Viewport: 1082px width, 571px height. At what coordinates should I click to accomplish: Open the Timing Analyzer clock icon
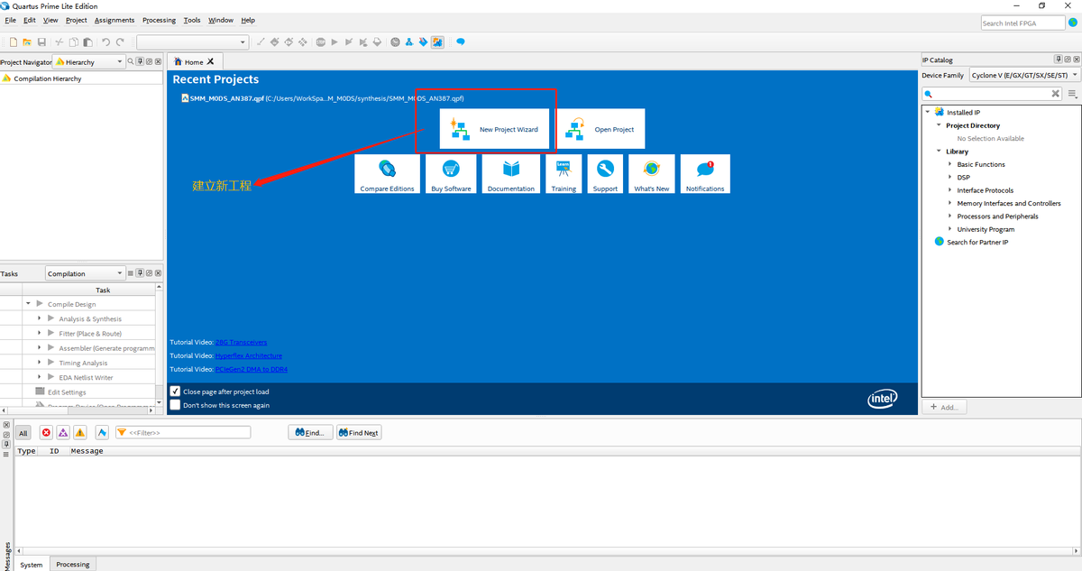click(x=395, y=42)
